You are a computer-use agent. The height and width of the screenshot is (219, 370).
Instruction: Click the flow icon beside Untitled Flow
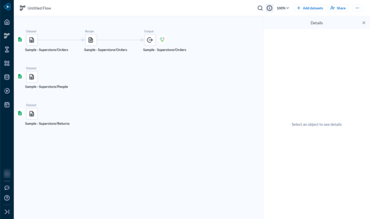[x=23, y=8]
